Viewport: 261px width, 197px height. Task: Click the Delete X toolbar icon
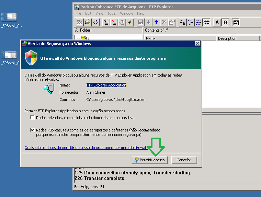164,22
